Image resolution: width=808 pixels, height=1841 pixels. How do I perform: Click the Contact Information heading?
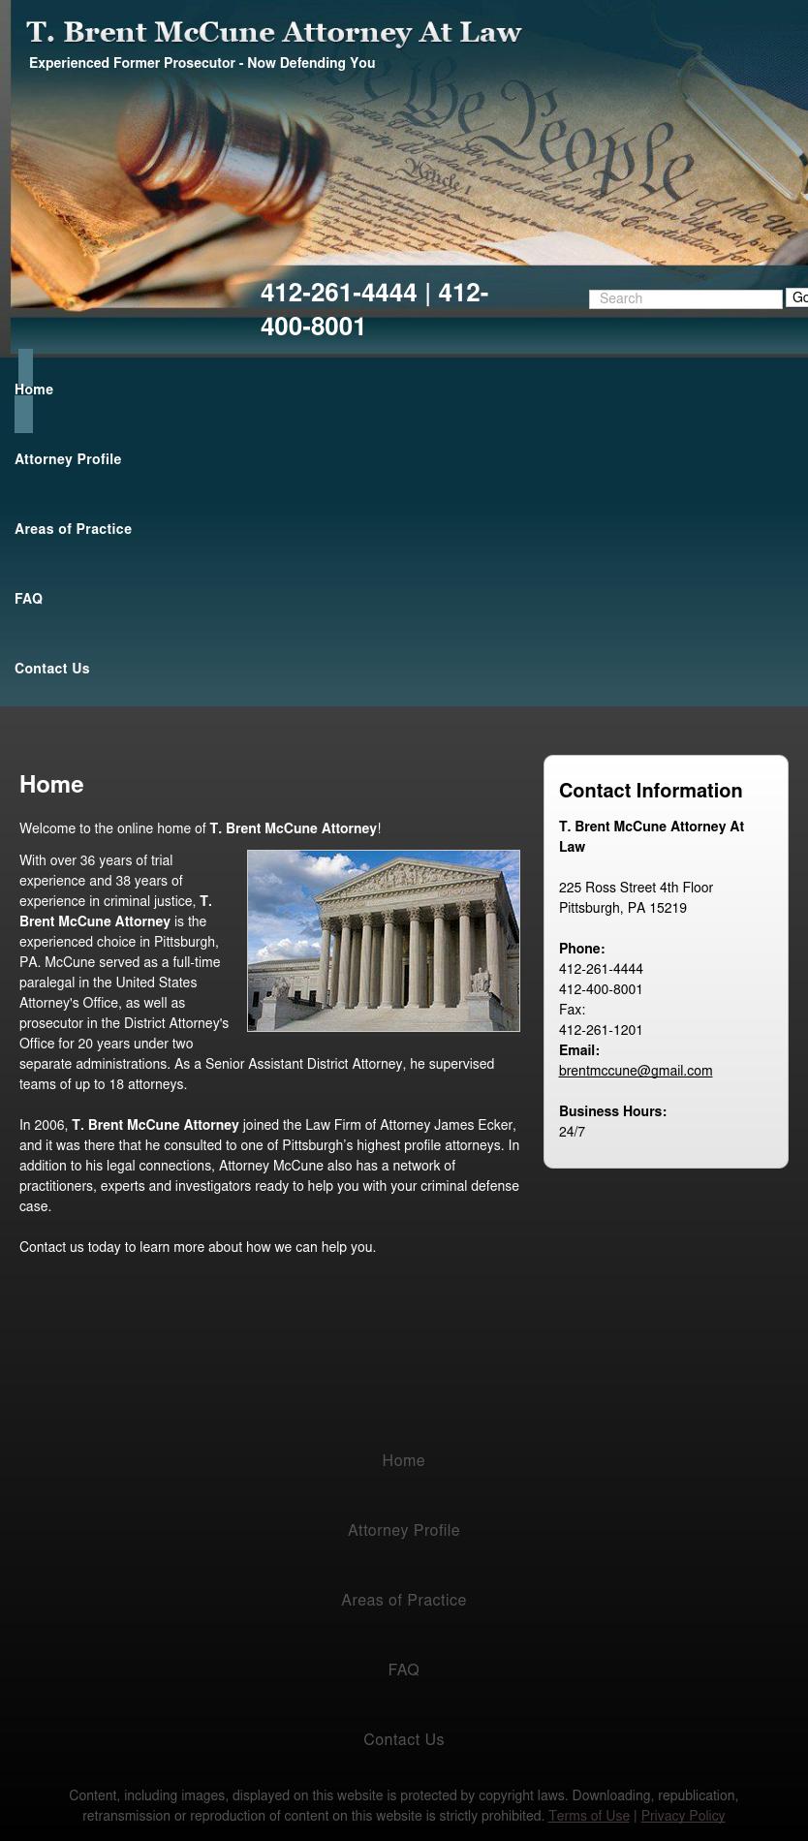pos(651,791)
